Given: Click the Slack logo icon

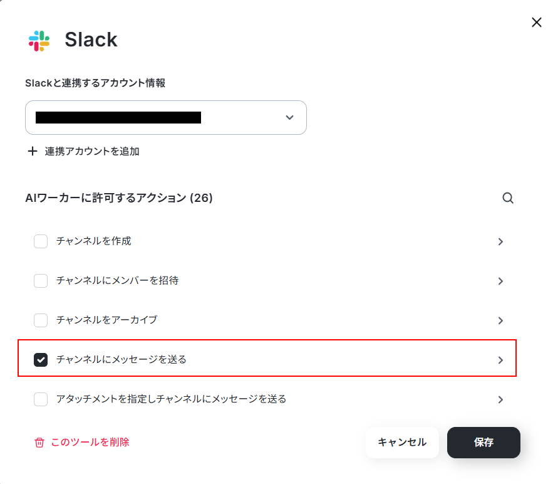Looking at the screenshot, I should (x=39, y=41).
